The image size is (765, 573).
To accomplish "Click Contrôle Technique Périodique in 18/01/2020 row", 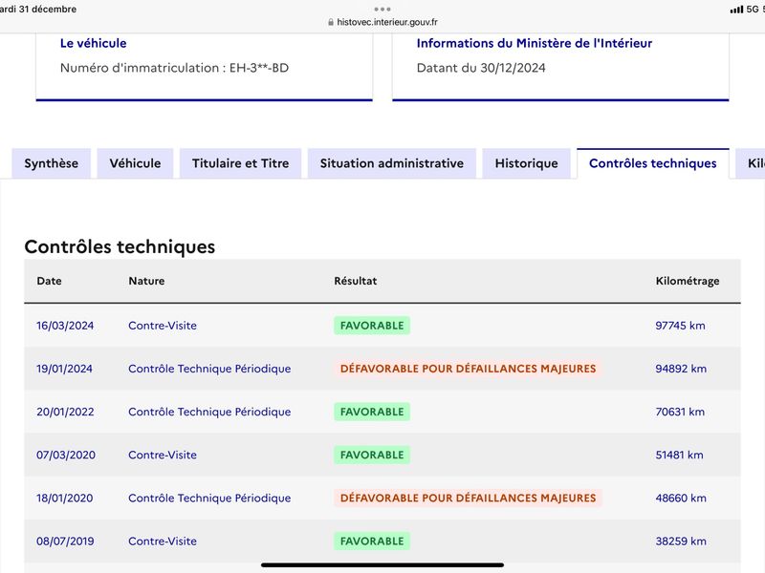I will tap(209, 498).
